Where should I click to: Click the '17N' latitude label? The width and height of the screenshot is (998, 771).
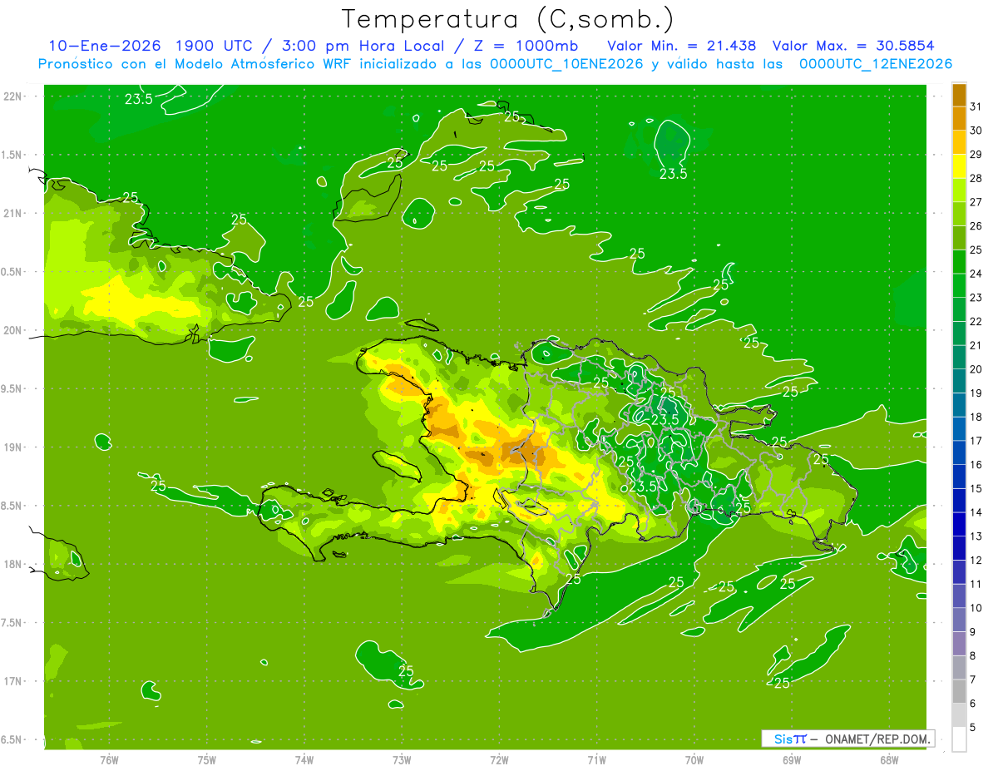12,681
